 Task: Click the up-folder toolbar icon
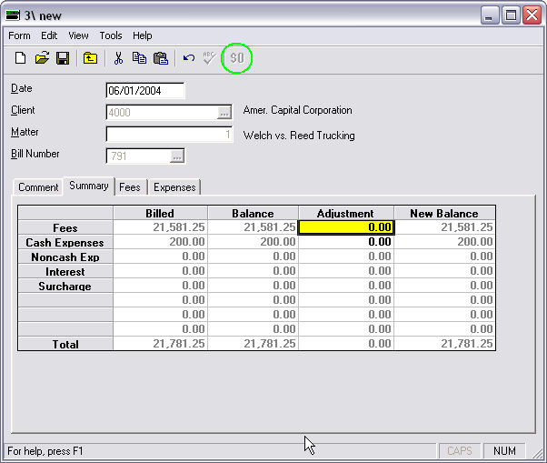tap(90, 58)
